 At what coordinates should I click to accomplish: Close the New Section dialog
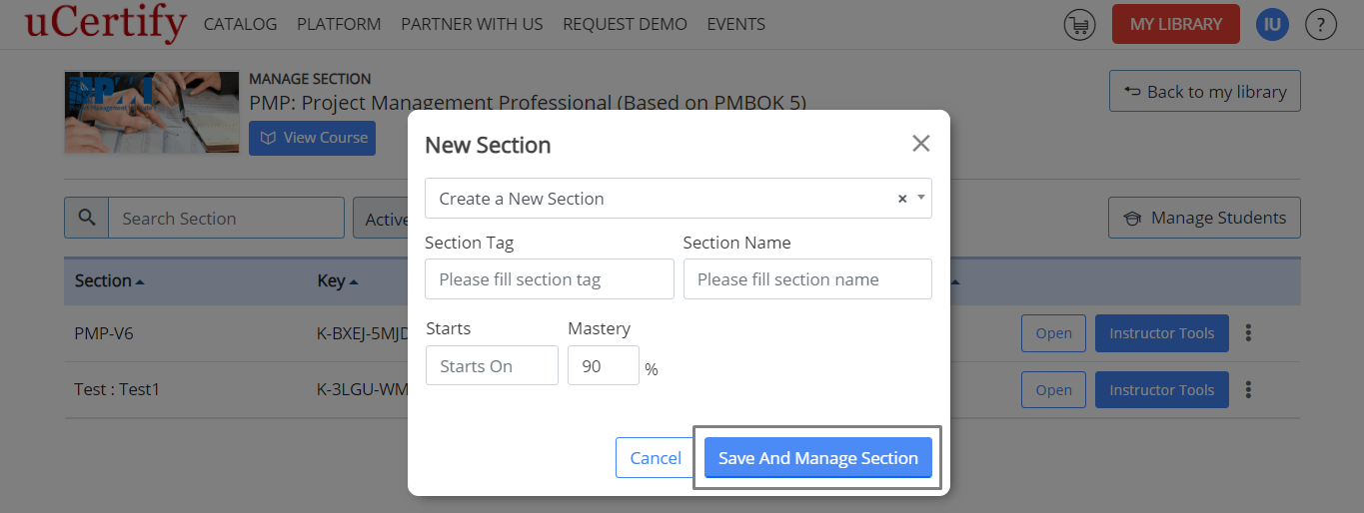tap(921, 144)
